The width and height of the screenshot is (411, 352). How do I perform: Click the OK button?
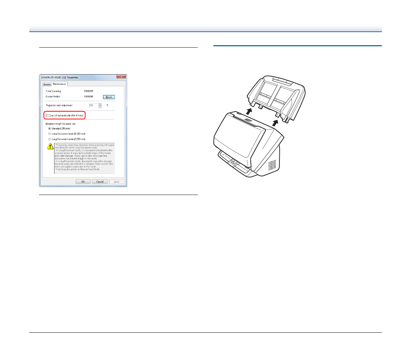[x=83, y=182]
